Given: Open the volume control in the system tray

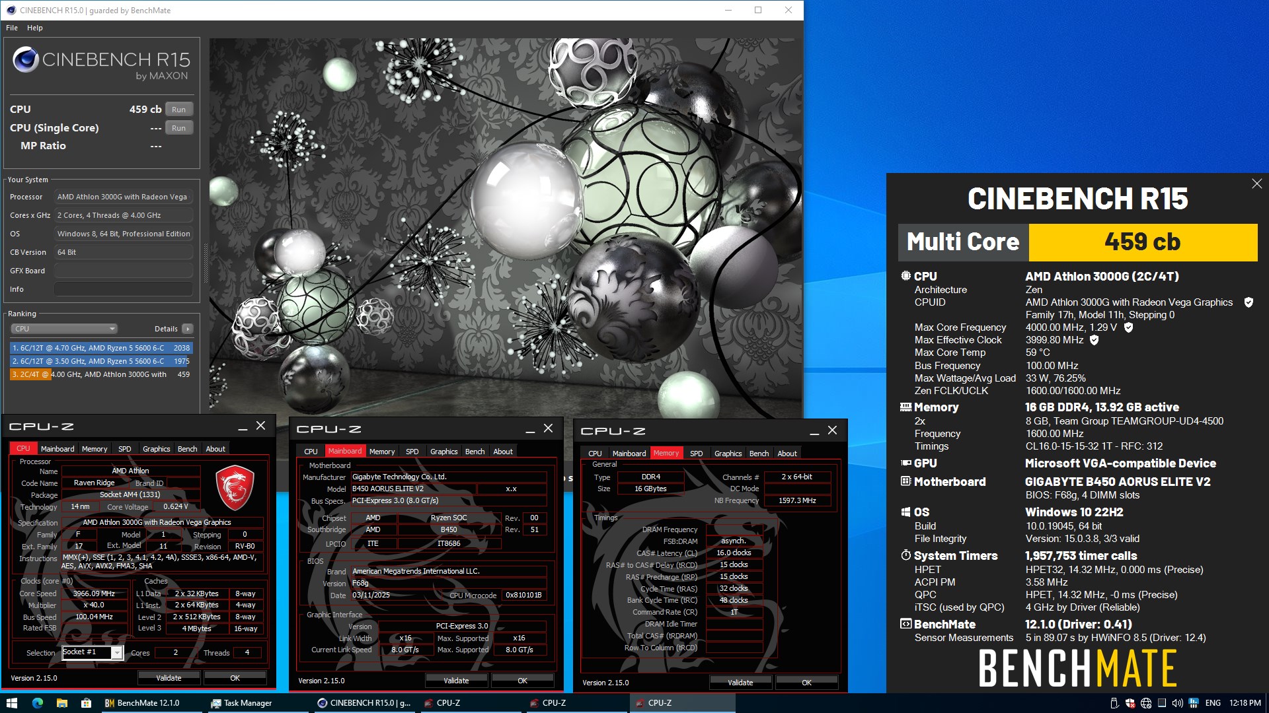Looking at the screenshot, I should 1177,703.
